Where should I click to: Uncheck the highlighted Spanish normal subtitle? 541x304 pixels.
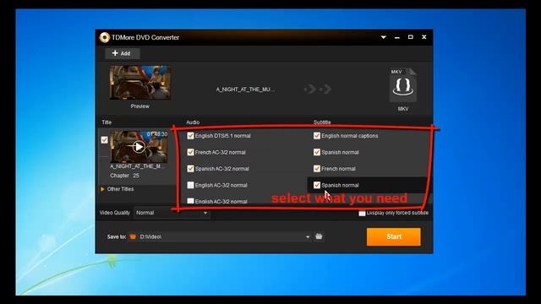(x=317, y=185)
